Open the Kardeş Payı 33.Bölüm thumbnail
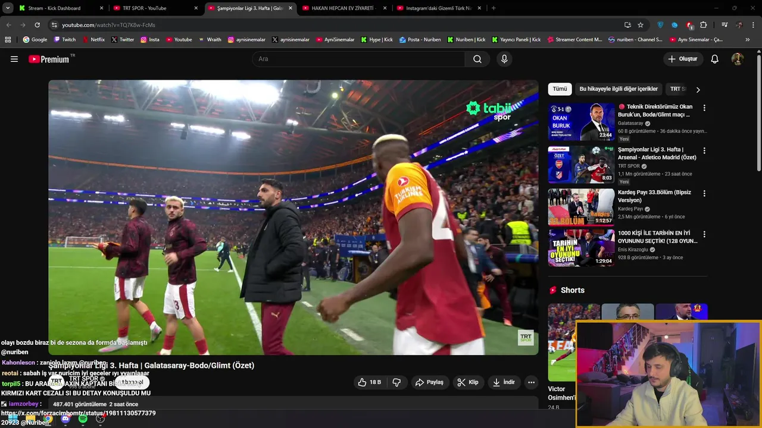The width and height of the screenshot is (762, 428). click(582, 207)
